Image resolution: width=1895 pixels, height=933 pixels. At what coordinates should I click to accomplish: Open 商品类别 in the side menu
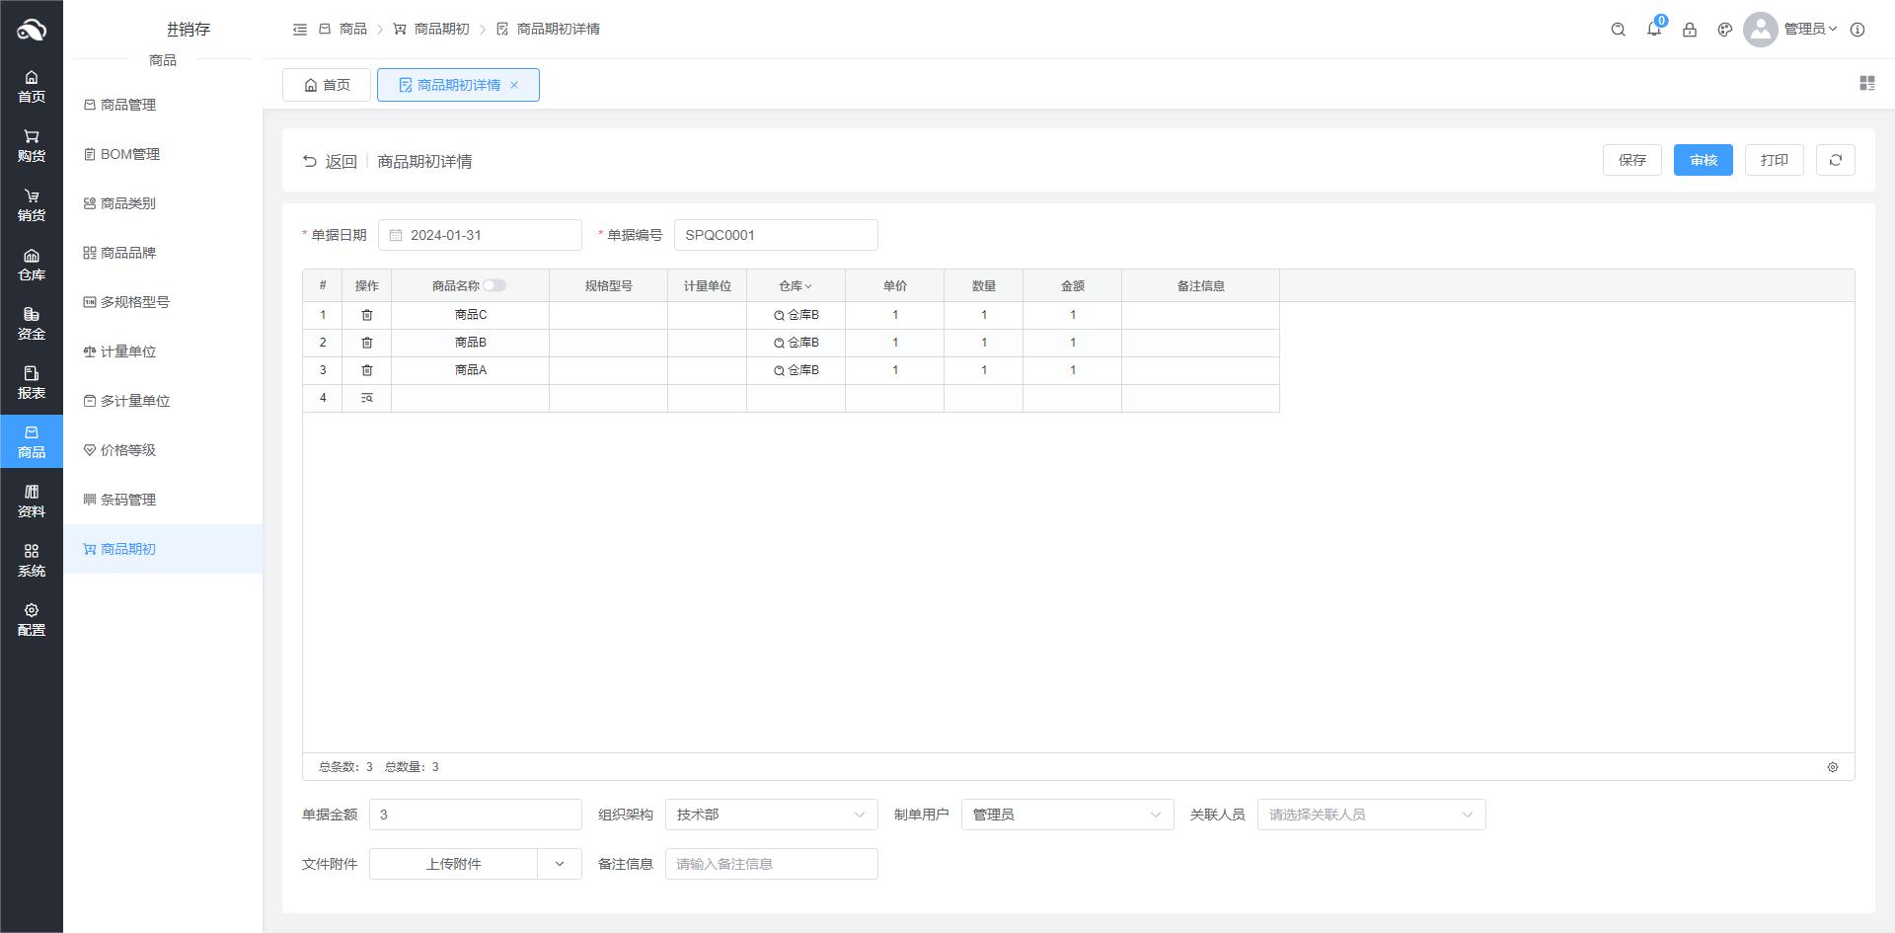(x=127, y=203)
